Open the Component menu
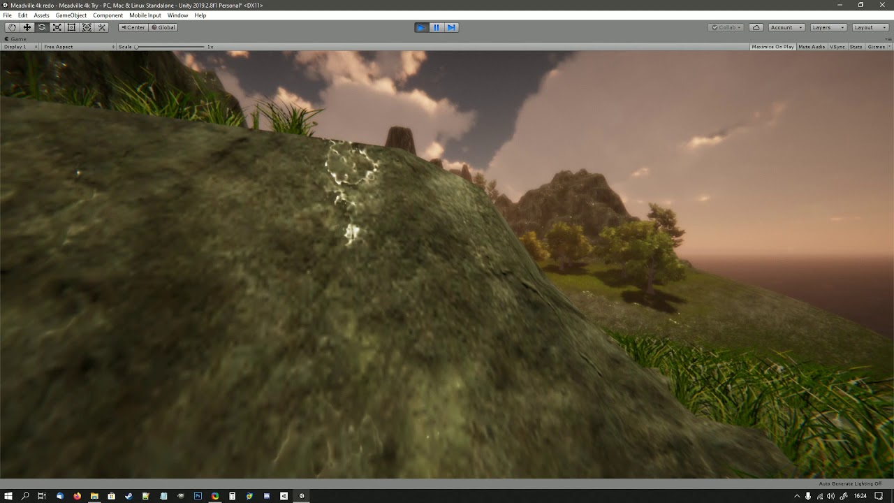This screenshot has height=503, width=894. [x=108, y=15]
